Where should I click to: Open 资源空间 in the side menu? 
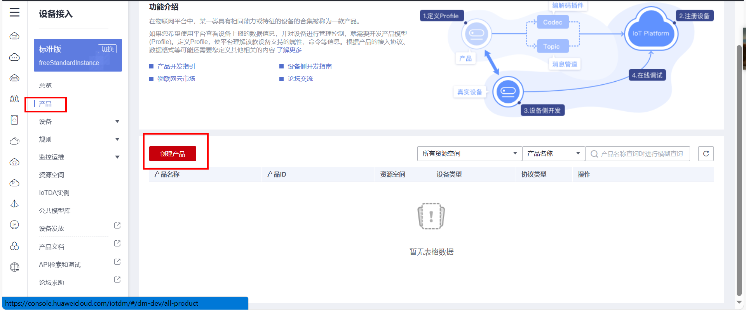click(x=52, y=175)
